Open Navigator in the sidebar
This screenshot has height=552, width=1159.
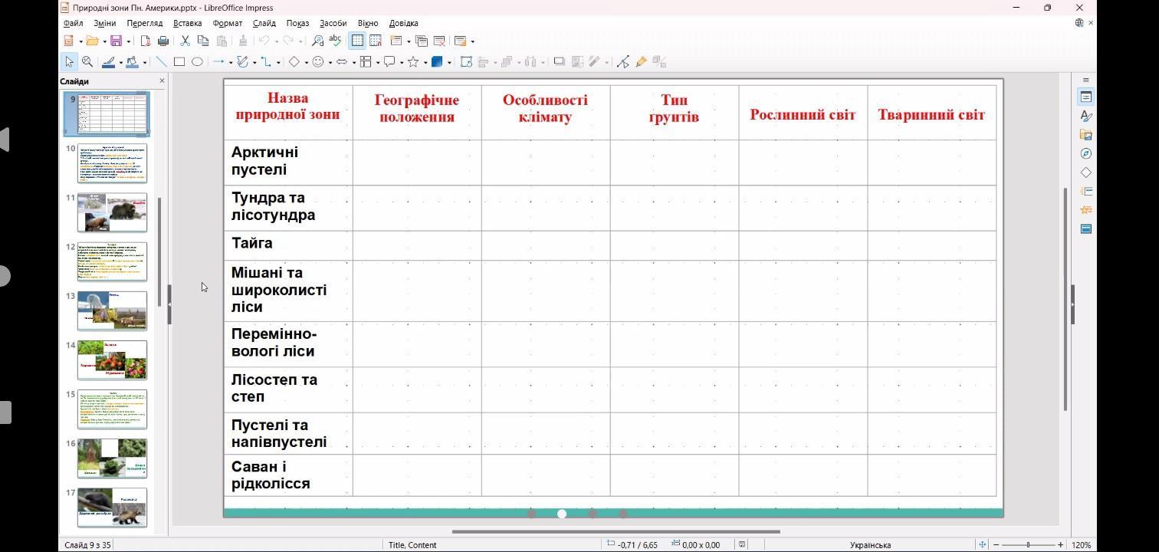pyautogui.click(x=1086, y=153)
